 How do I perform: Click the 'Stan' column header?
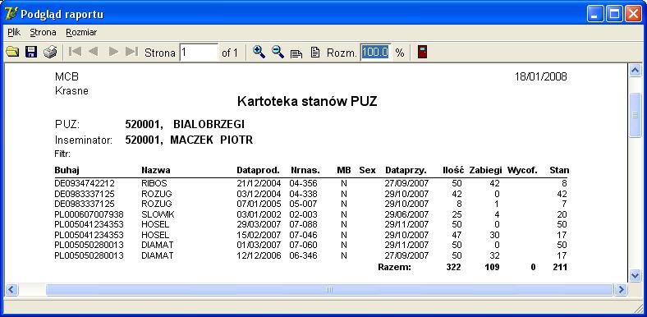pyautogui.click(x=559, y=170)
